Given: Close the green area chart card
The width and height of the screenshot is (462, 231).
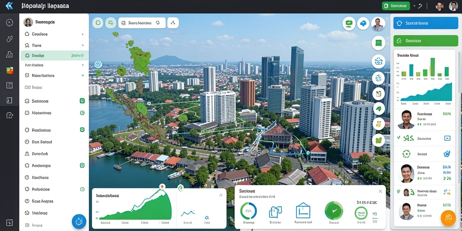Looking at the screenshot, I should coord(221,195).
